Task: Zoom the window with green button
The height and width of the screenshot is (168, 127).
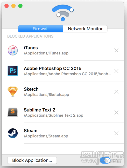Action: (x=20, y=6)
